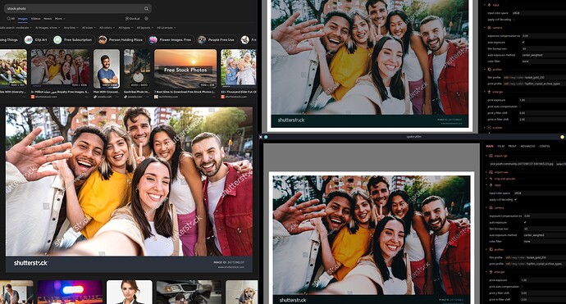Open the Safe search: moderate dropdown
566x304 pixels.
[16, 28]
